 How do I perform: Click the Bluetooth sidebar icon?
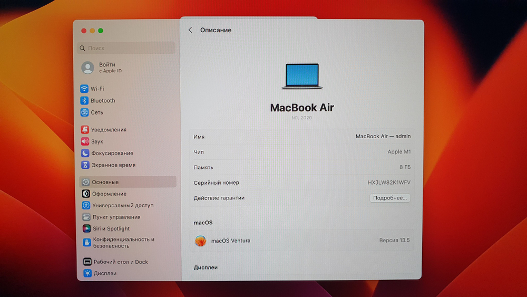[x=84, y=100]
